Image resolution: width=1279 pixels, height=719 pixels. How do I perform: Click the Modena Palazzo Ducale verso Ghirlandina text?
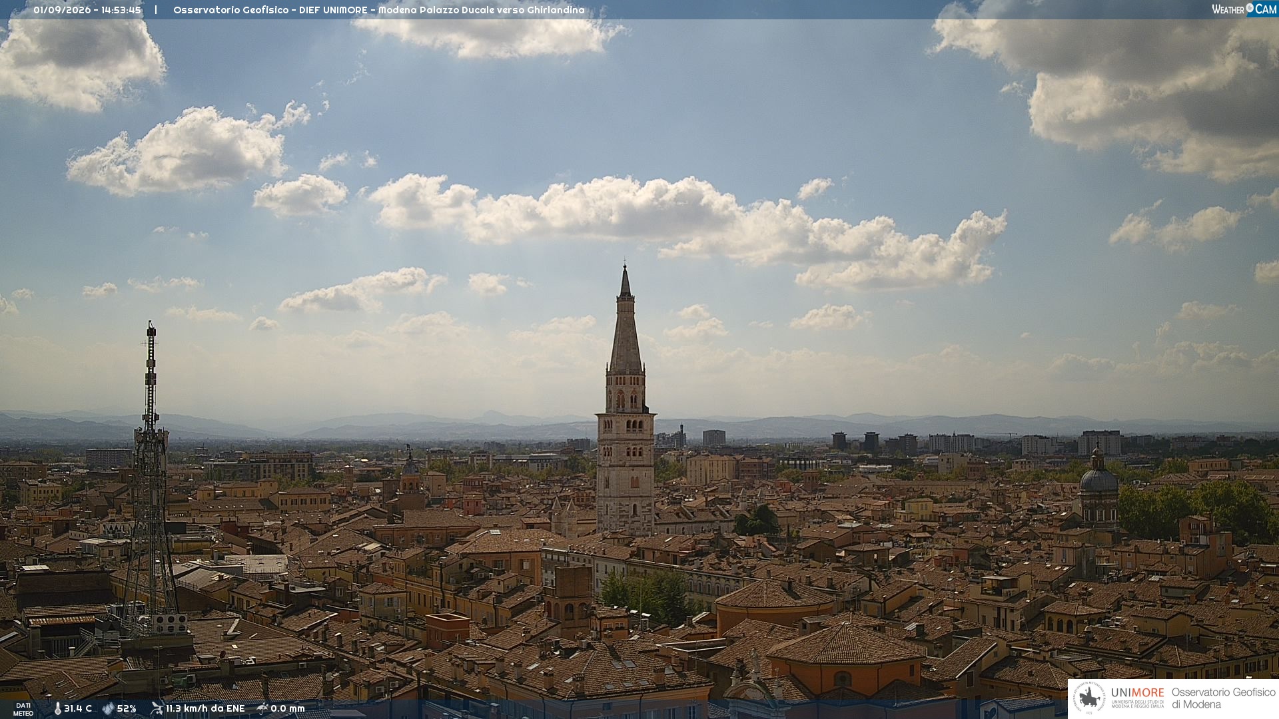point(482,10)
